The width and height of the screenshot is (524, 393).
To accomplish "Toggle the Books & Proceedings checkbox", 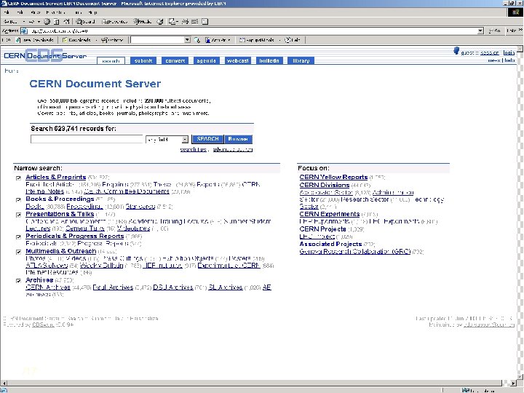I will pos(18,200).
